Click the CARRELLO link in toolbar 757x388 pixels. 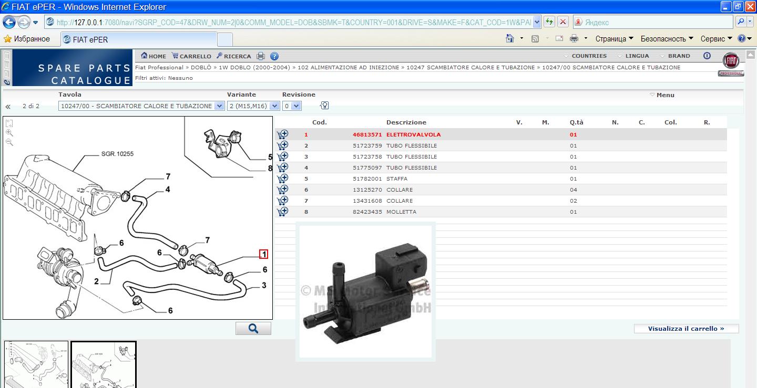[192, 56]
